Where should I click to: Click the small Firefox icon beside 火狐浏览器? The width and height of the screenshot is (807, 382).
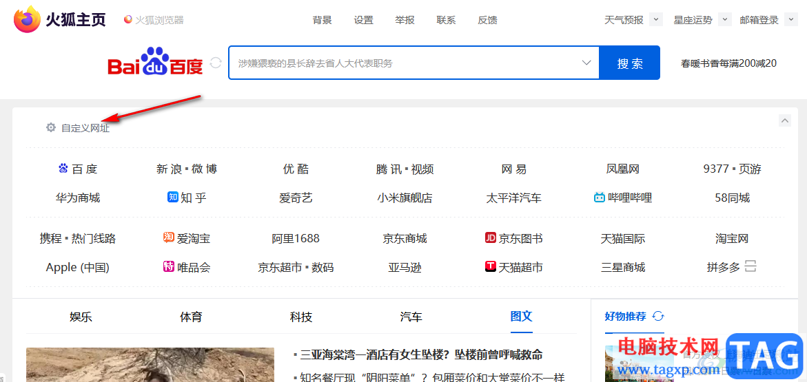point(128,19)
